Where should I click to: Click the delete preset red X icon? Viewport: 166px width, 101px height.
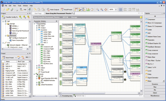pyautogui.click(x=23, y=58)
